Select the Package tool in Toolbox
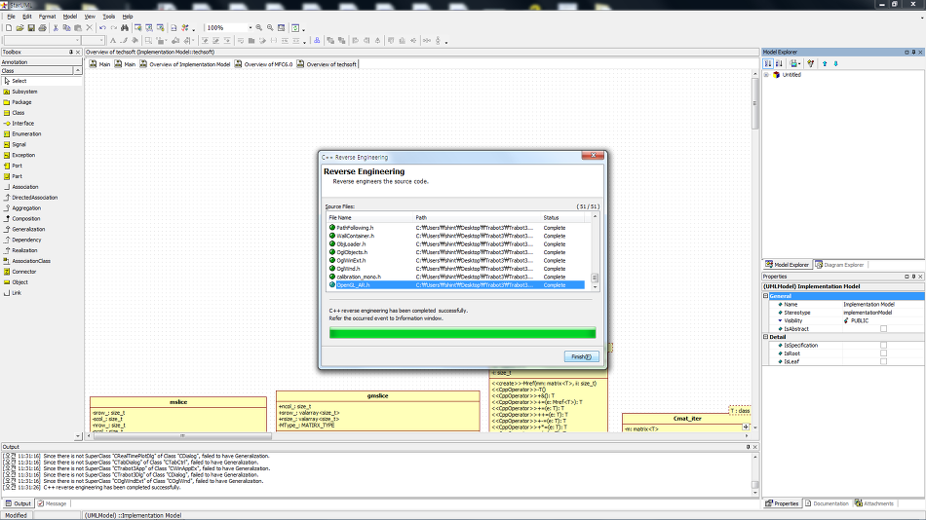 pos(20,102)
